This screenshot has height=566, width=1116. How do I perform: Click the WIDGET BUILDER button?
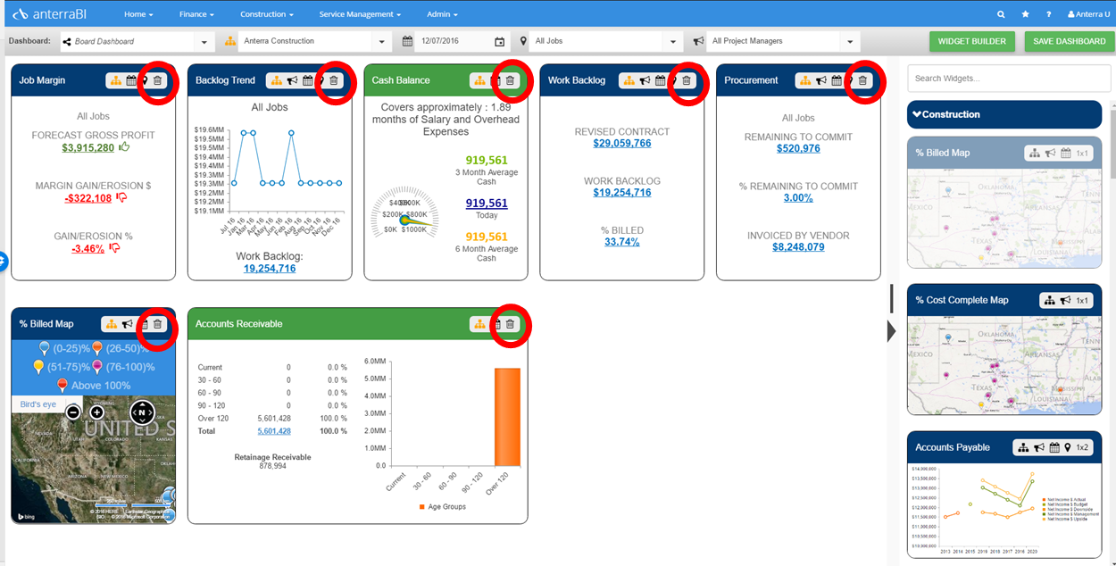pyautogui.click(x=972, y=41)
